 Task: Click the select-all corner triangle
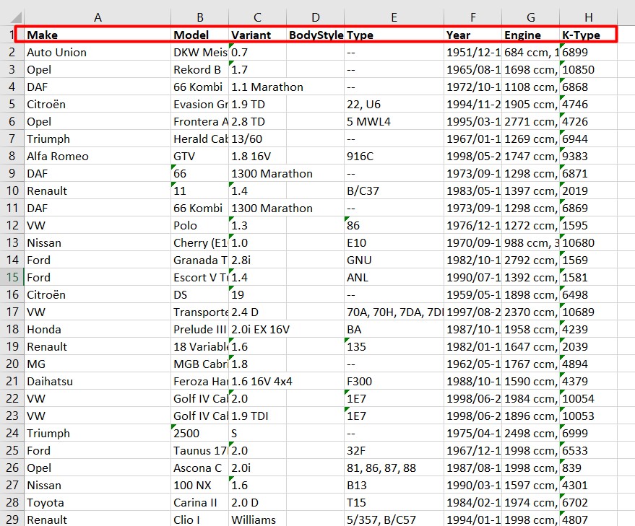coord(15,17)
